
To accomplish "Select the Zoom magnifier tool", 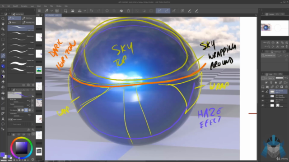I will [x=3, y=19].
